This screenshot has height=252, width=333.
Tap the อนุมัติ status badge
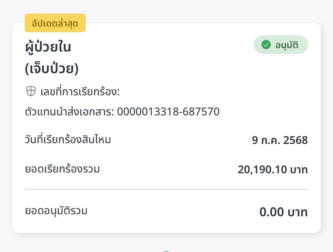click(x=281, y=45)
